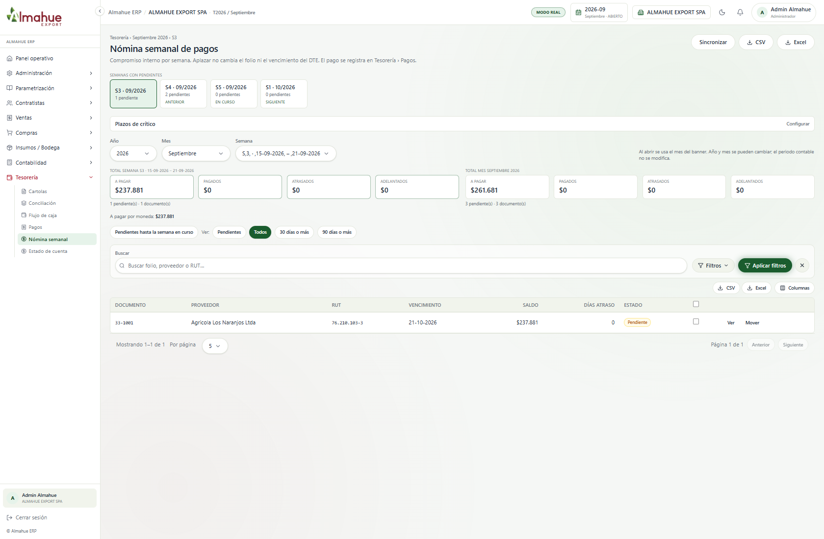
Task: Export table CSV above the grid
Action: click(x=726, y=288)
